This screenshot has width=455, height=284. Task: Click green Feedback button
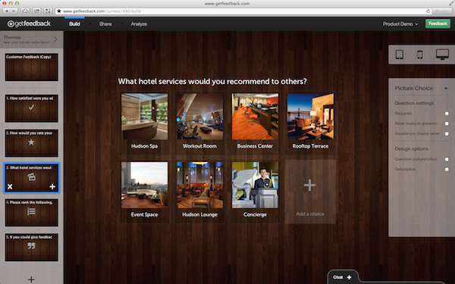click(x=438, y=23)
